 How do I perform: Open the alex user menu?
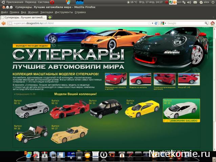[x=205, y=2]
